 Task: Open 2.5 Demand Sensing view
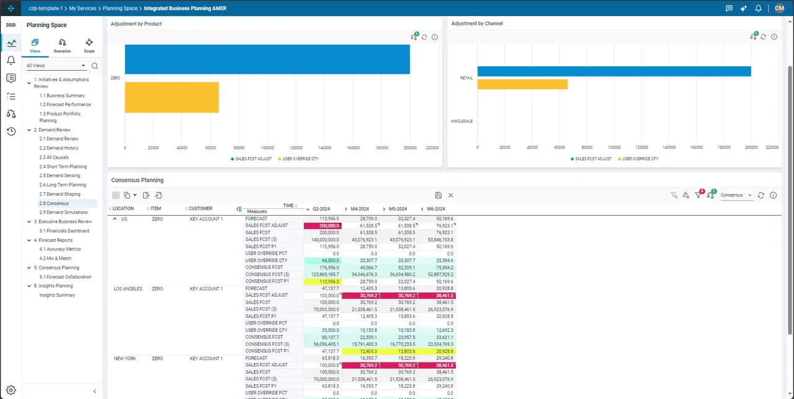(x=60, y=176)
